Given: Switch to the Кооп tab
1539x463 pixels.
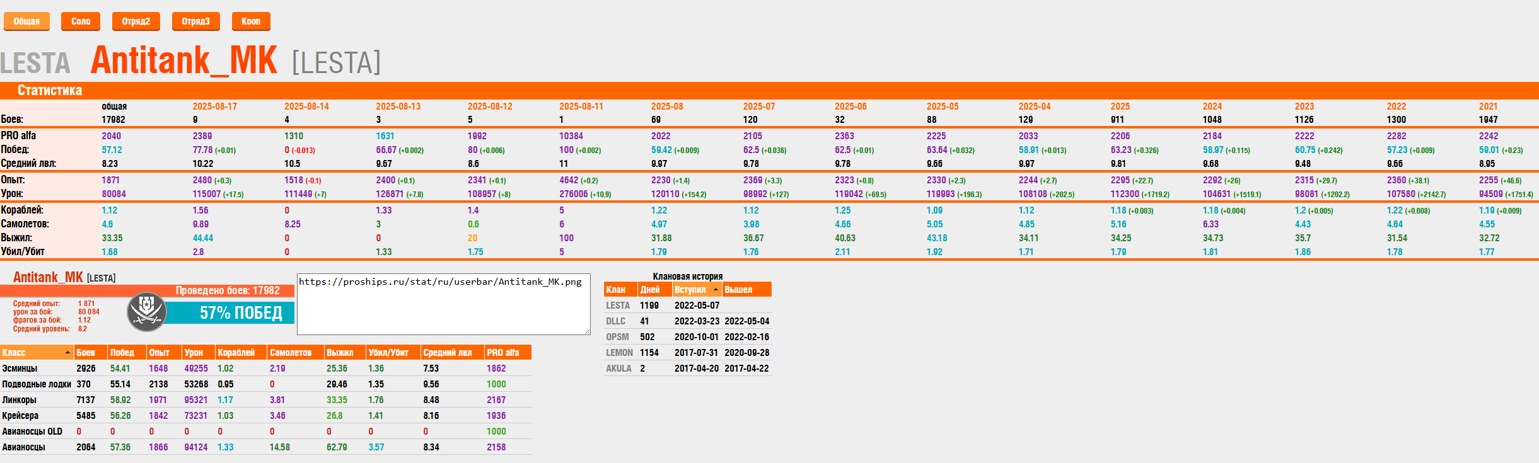Looking at the screenshot, I should click(x=251, y=21).
